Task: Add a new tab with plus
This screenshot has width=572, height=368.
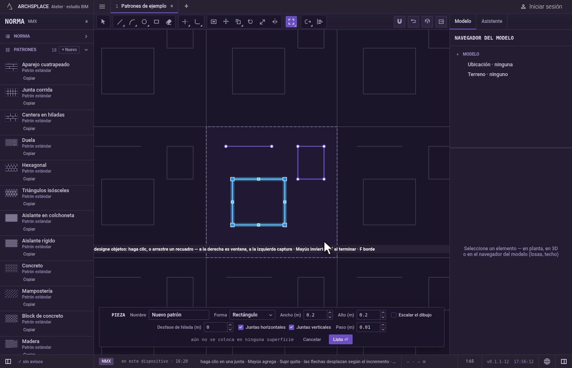Action: pyautogui.click(x=186, y=6)
